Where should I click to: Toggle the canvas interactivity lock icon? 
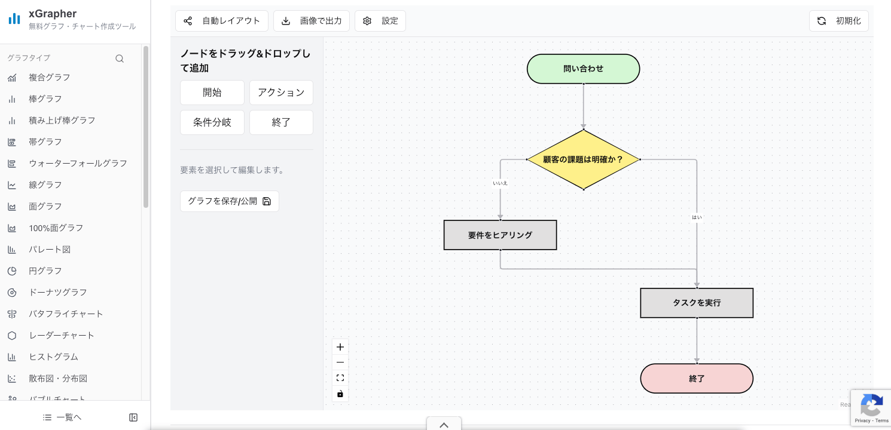coord(340,394)
